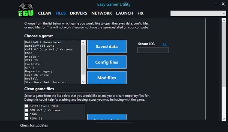Click the Mod files button
Screen dimensions: 228x132
[107, 78]
